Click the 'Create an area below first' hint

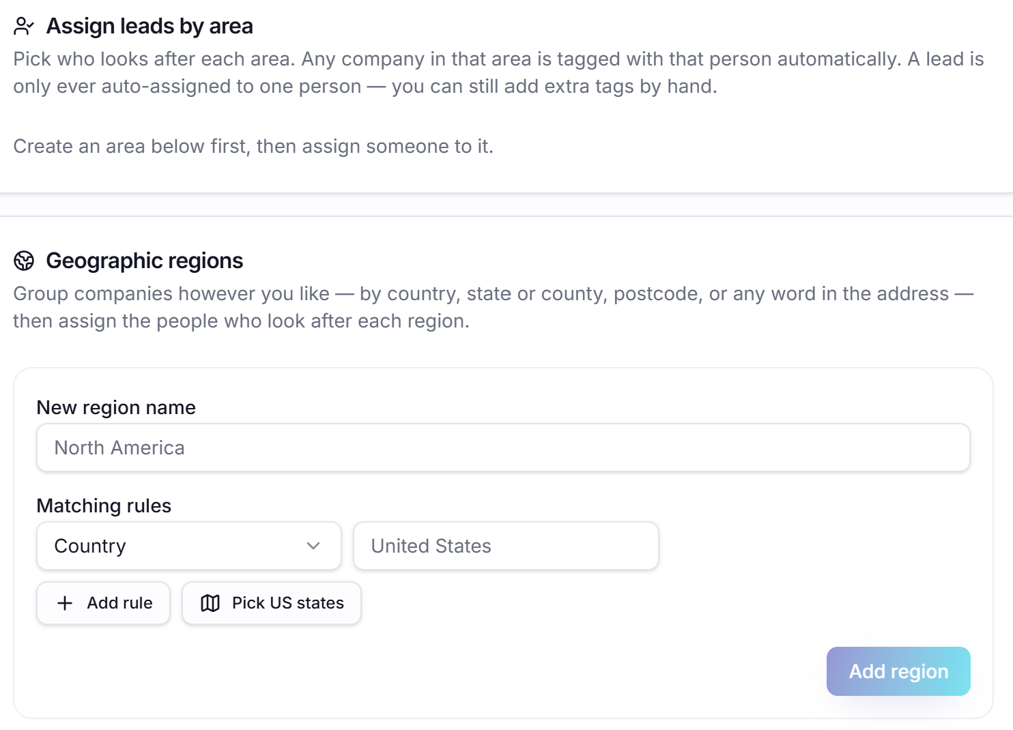point(253,147)
